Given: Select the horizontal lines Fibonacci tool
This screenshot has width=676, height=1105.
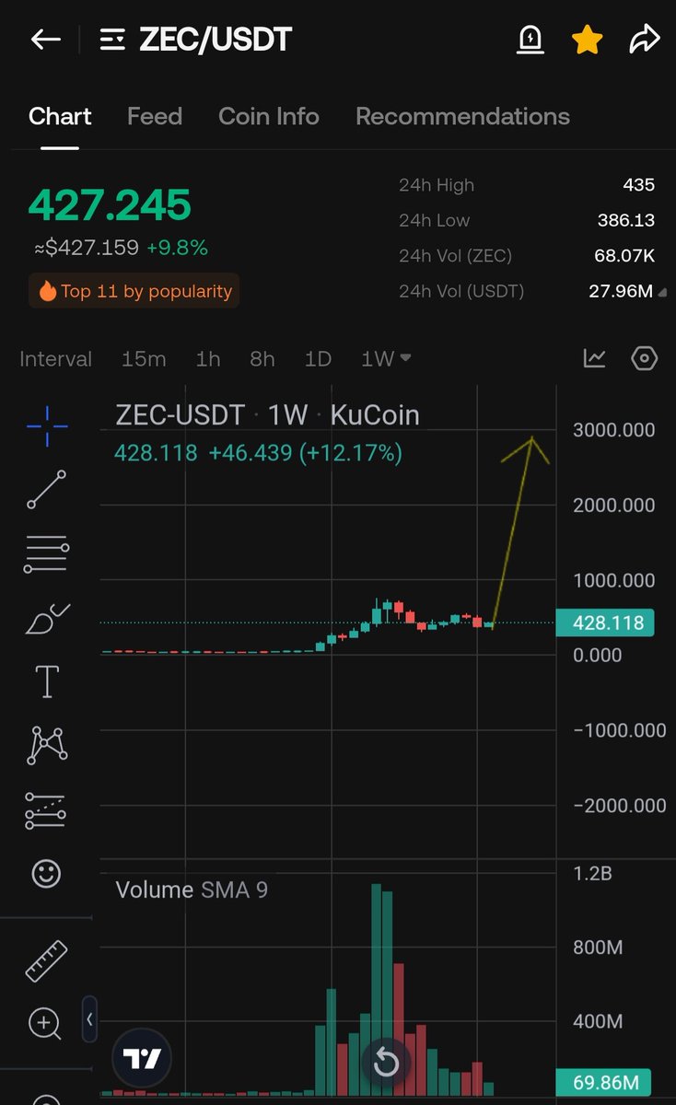Looking at the screenshot, I should click(47, 555).
